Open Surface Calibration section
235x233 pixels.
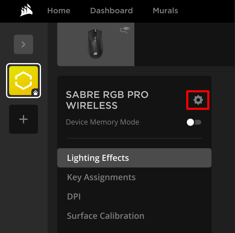pos(105,216)
